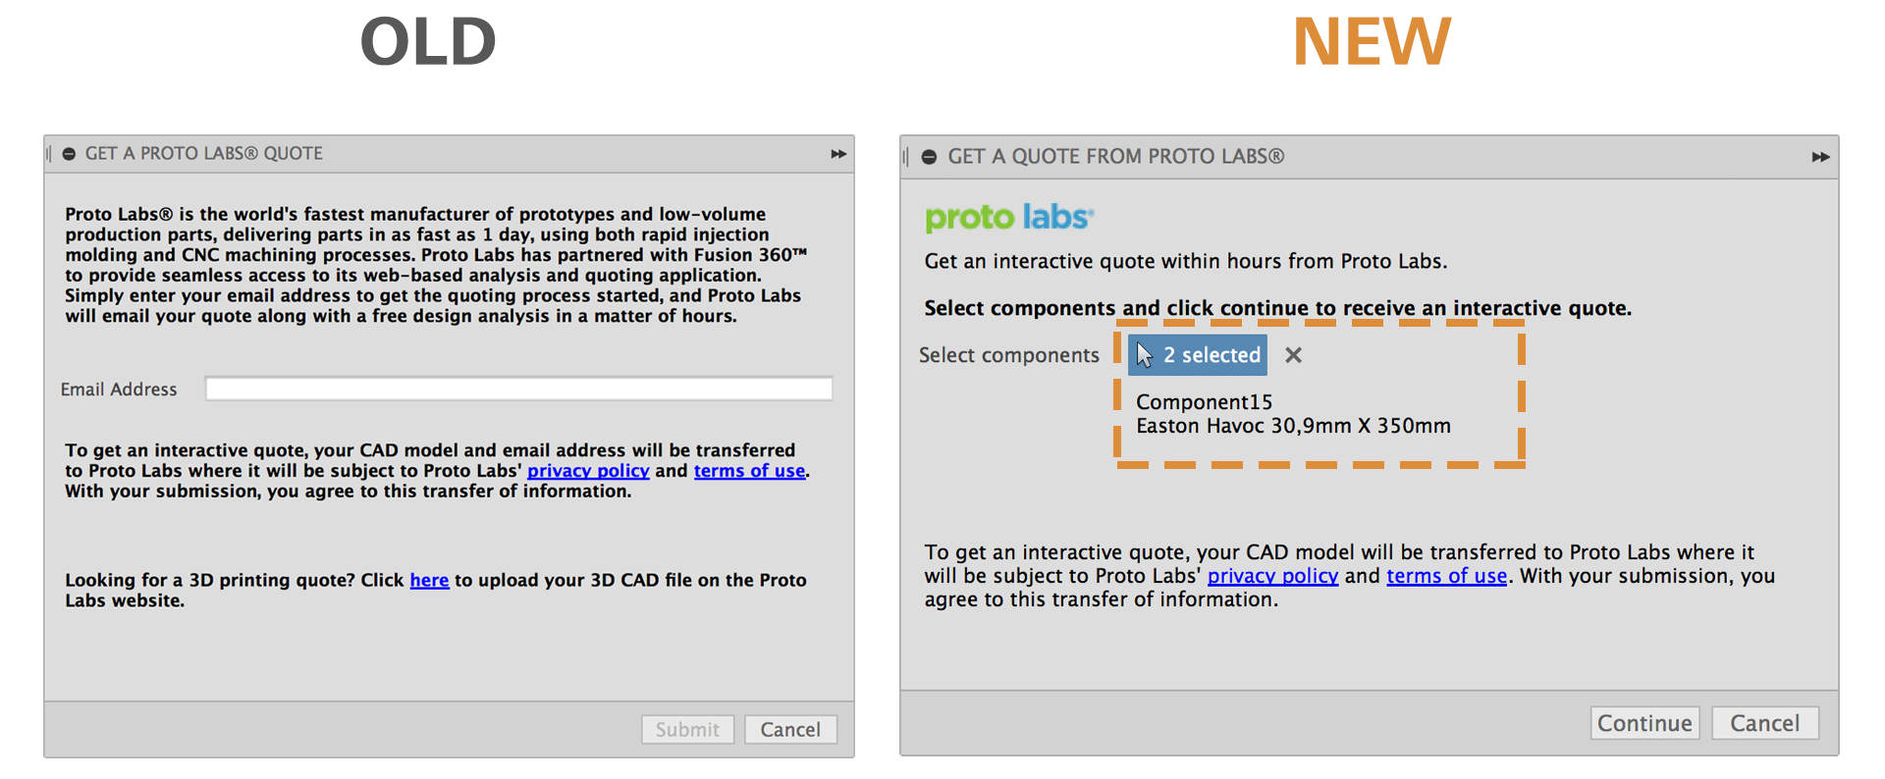Clear selected components with the X icon
This screenshot has width=1885, height=779.
pos(1293,355)
